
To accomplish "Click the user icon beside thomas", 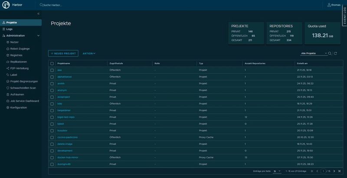I will [x=329, y=5].
